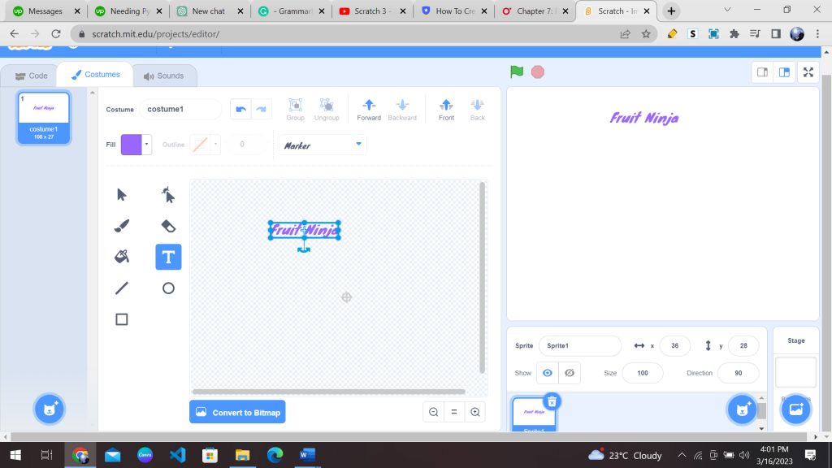Click the green flag to run project

[515, 71]
